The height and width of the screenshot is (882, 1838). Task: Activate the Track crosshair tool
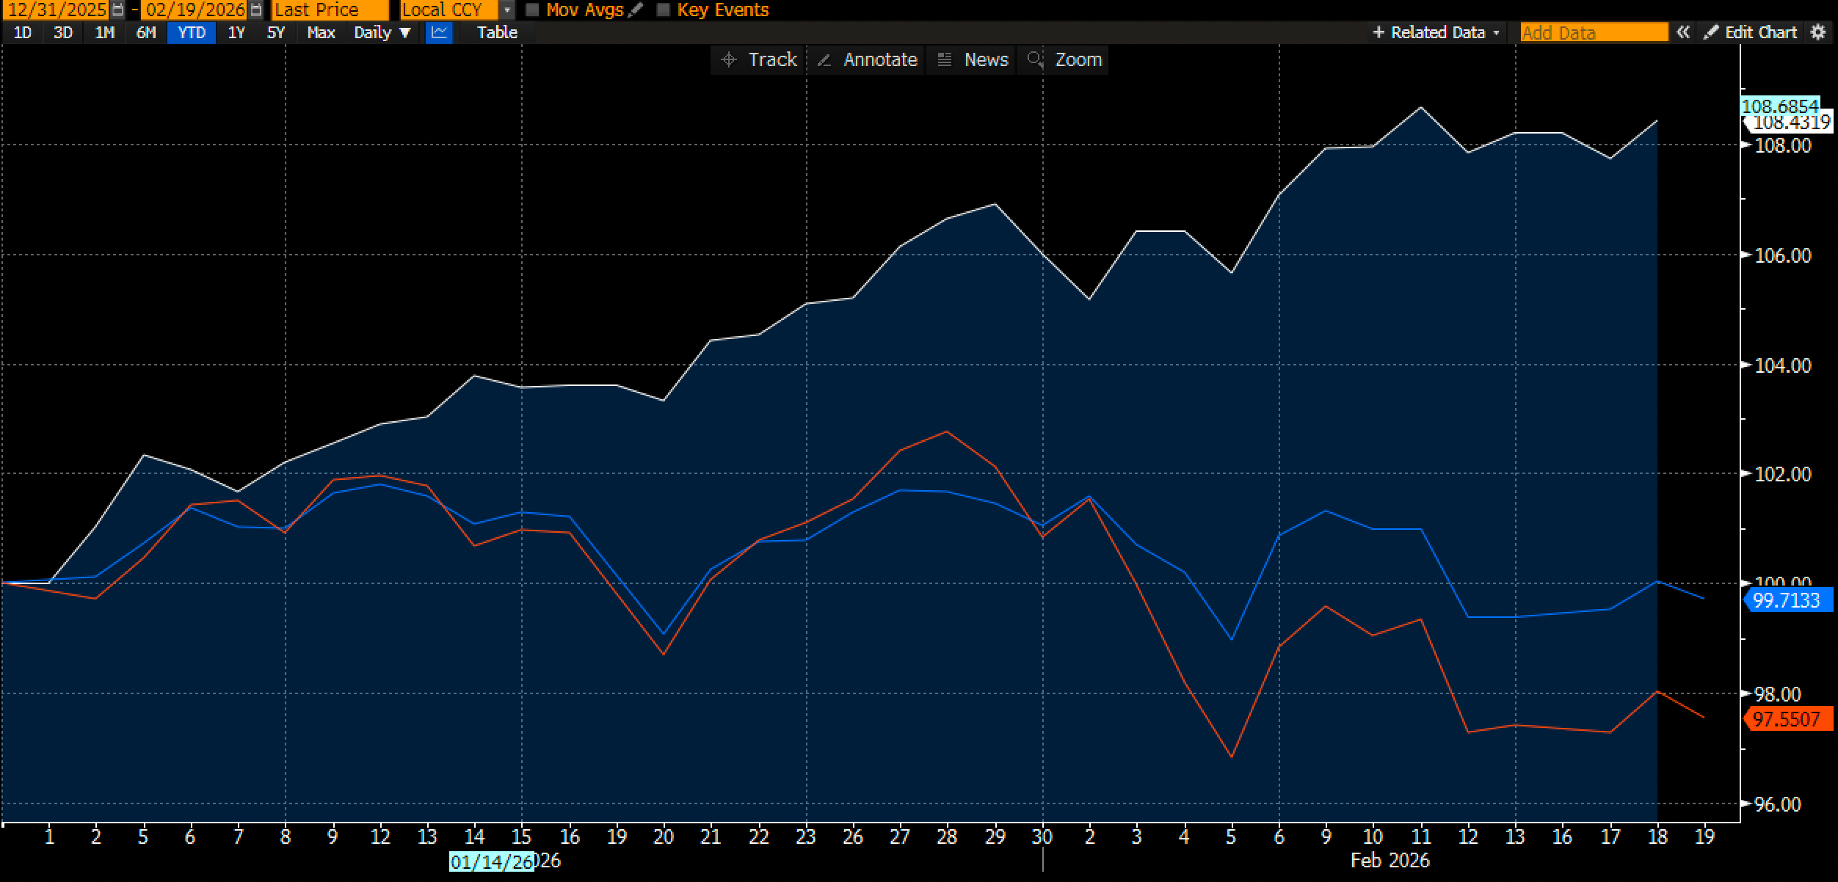(759, 59)
